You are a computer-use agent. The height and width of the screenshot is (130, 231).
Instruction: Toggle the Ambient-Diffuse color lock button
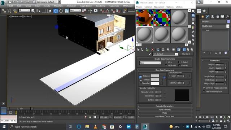click(x=140, y=77)
